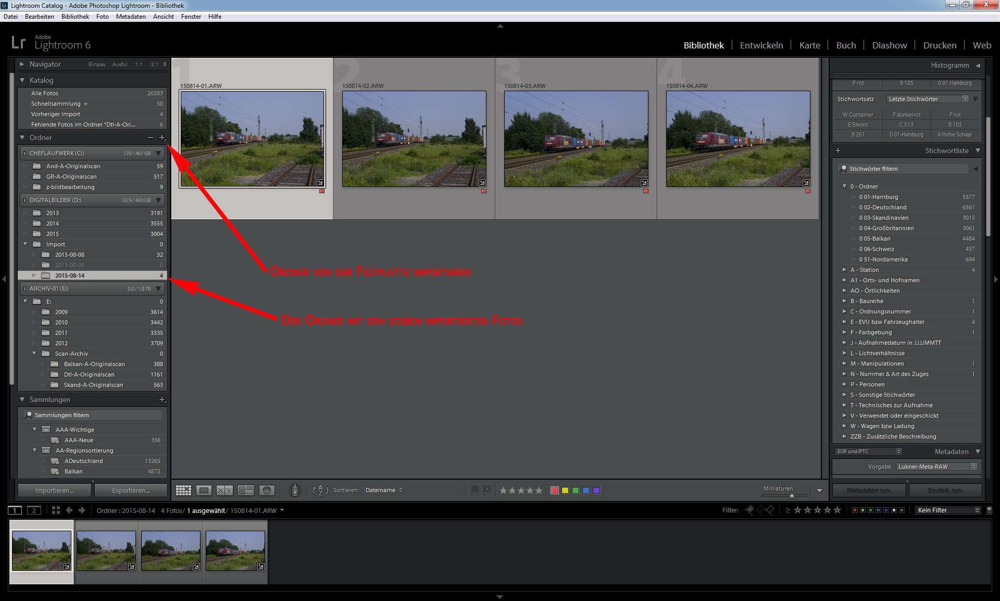This screenshot has width=1000, height=601.
Task: Open second window display 2
Action: pyautogui.click(x=34, y=510)
